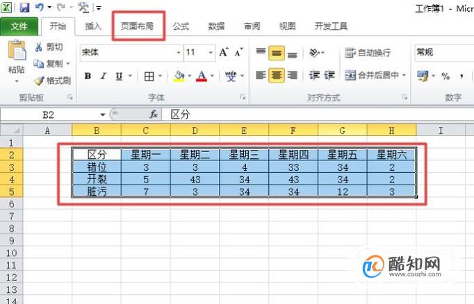
Task: Open the 视图 View tab
Action: coord(287,26)
